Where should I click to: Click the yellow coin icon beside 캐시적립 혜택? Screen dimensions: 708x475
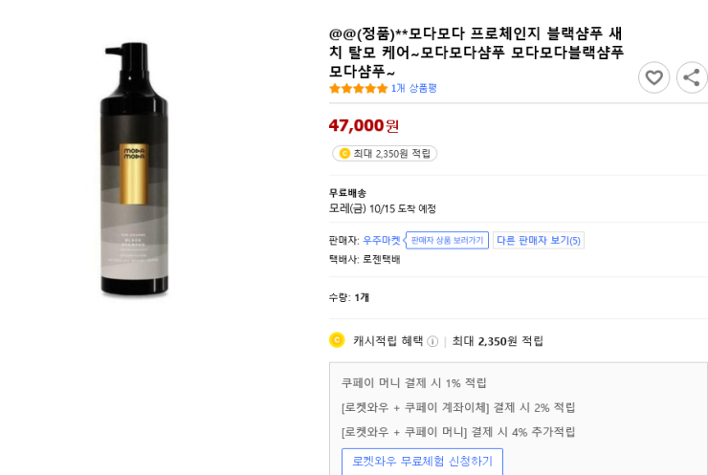pyautogui.click(x=337, y=340)
